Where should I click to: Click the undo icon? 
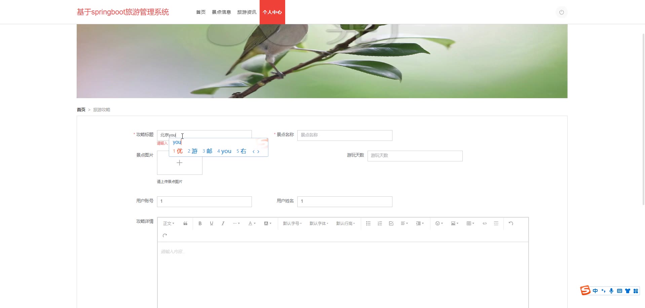pos(511,224)
